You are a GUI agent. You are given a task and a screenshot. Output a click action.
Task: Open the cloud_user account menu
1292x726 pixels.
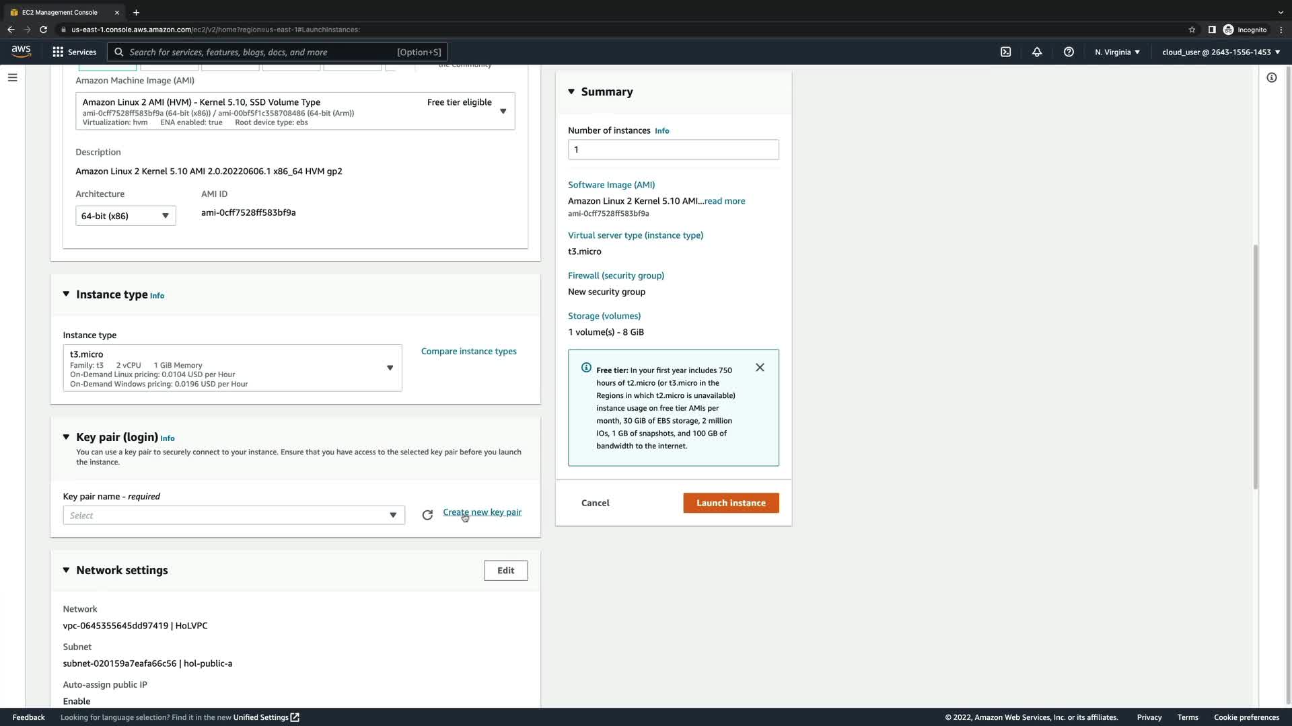1221,52
